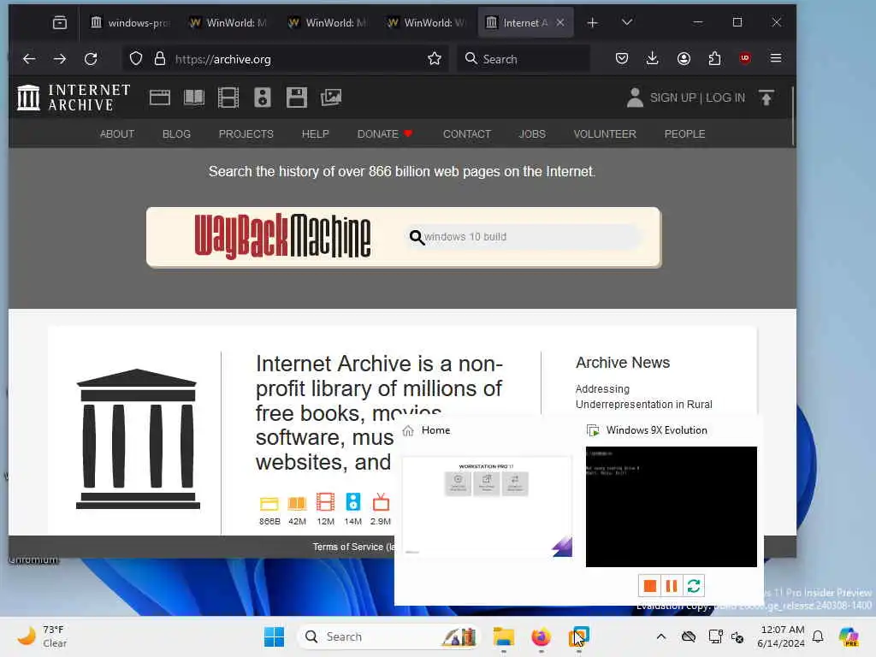
Task: Switch to the second WinWorld tab
Action: pyautogui.click(x=328, y=22)
